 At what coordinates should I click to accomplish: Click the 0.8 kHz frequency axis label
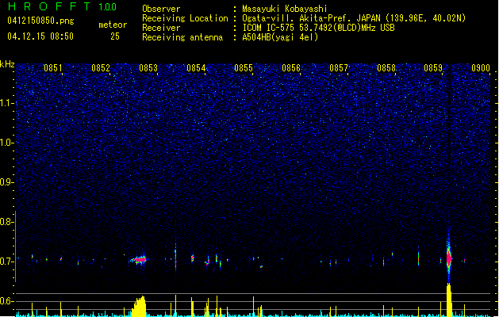click(6, 222)
